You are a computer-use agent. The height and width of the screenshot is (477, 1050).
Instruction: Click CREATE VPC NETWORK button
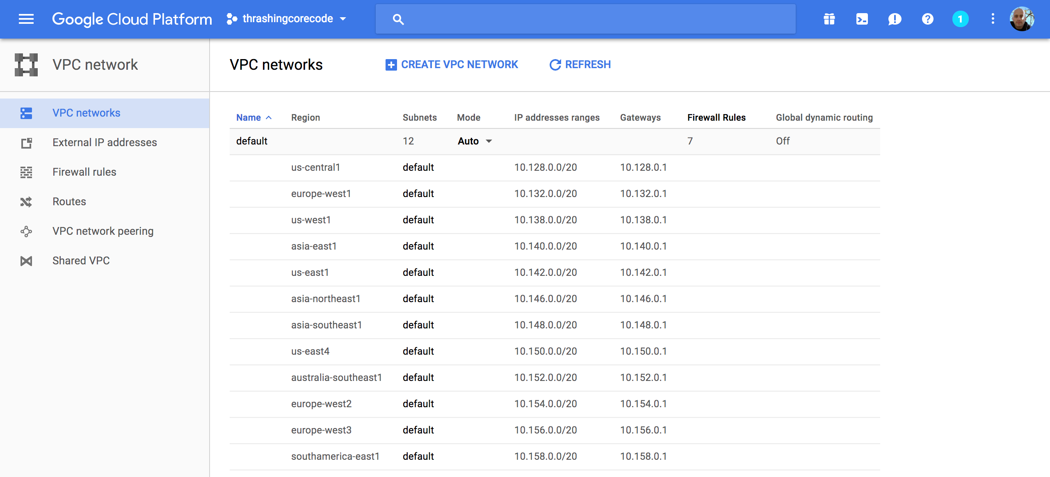(452, 64)
